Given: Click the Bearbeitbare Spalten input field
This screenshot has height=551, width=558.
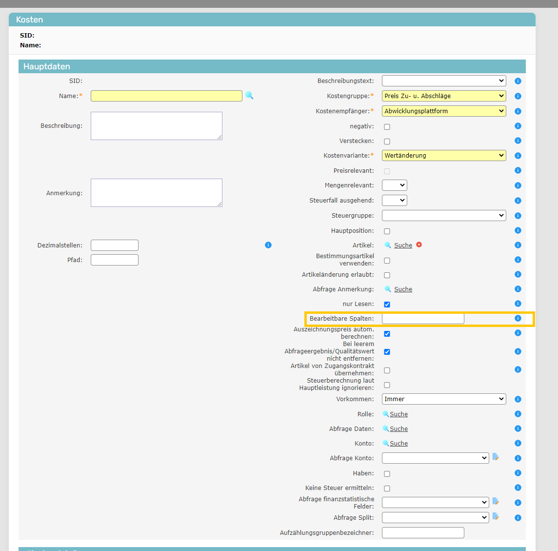Looking at the screenshot, I should [423, 319].
